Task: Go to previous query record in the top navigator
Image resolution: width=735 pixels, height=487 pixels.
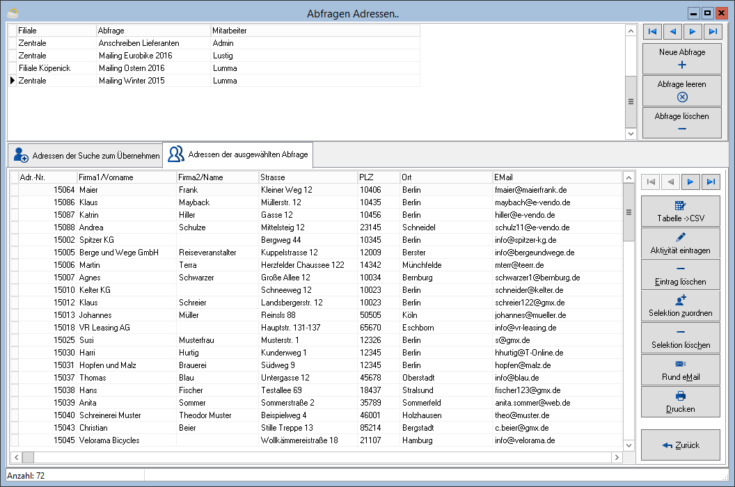Action: click(672, 31)
